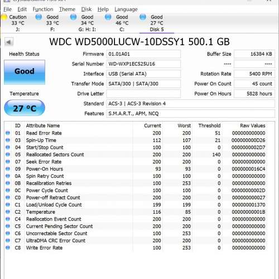Image resolution: width=279 pixels, height=279 pixels.
Task: Click the empty Drive Letter field
Action: click(143, 94)
